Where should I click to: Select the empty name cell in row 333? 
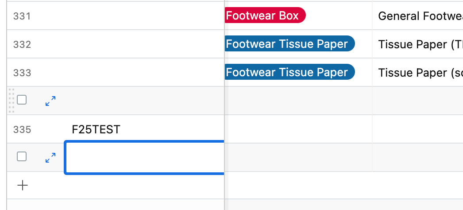pos(144,72)
